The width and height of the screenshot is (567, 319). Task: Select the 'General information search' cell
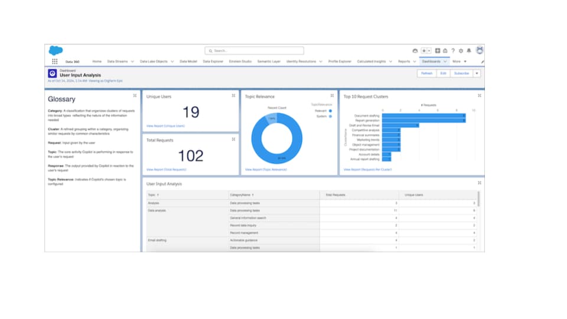[273, 218]
